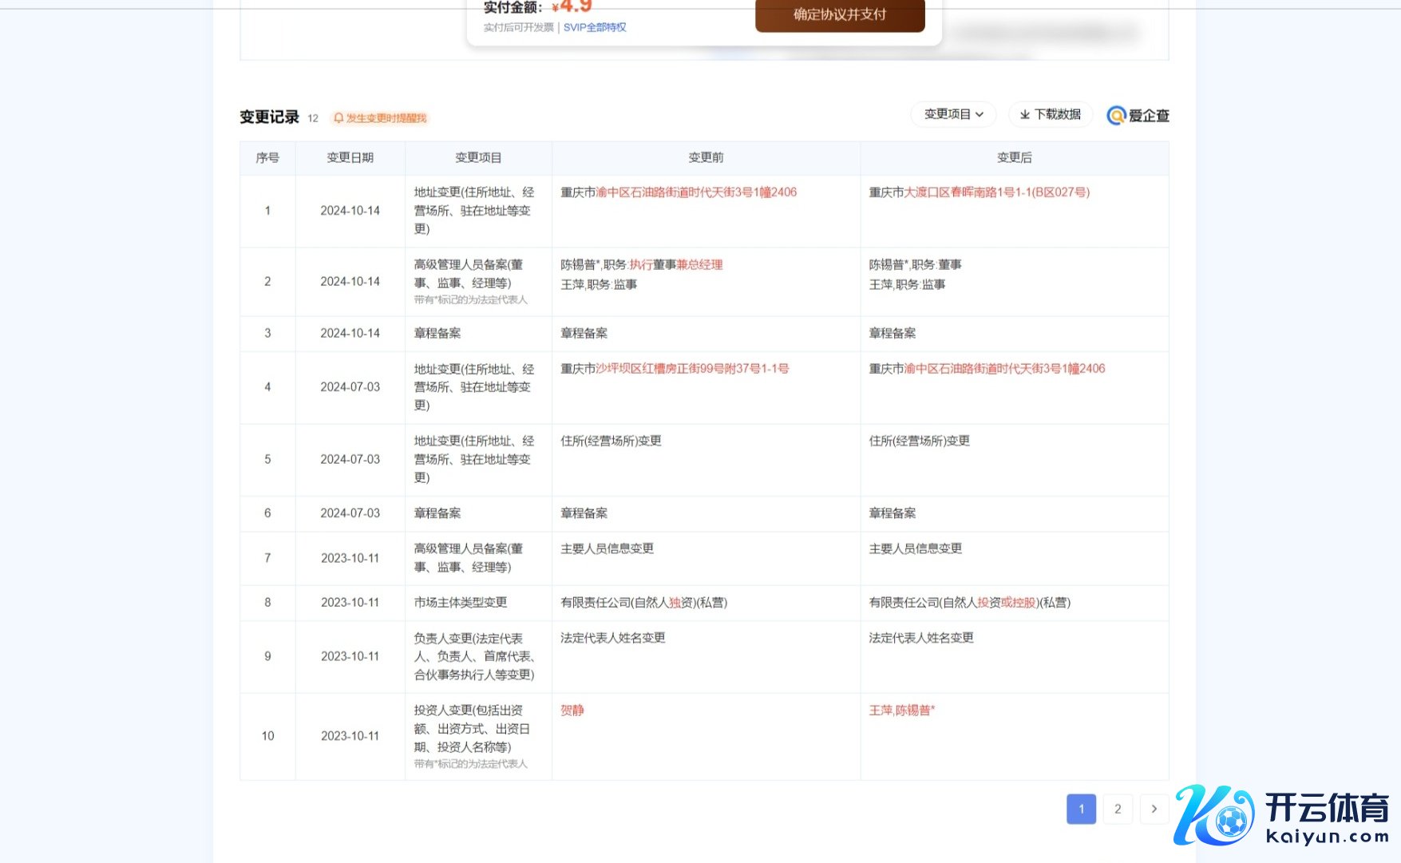Expand the 变更项目 filter dropdown
The height and width of the screenshot is (863, 1401).
tap(953, 115)
